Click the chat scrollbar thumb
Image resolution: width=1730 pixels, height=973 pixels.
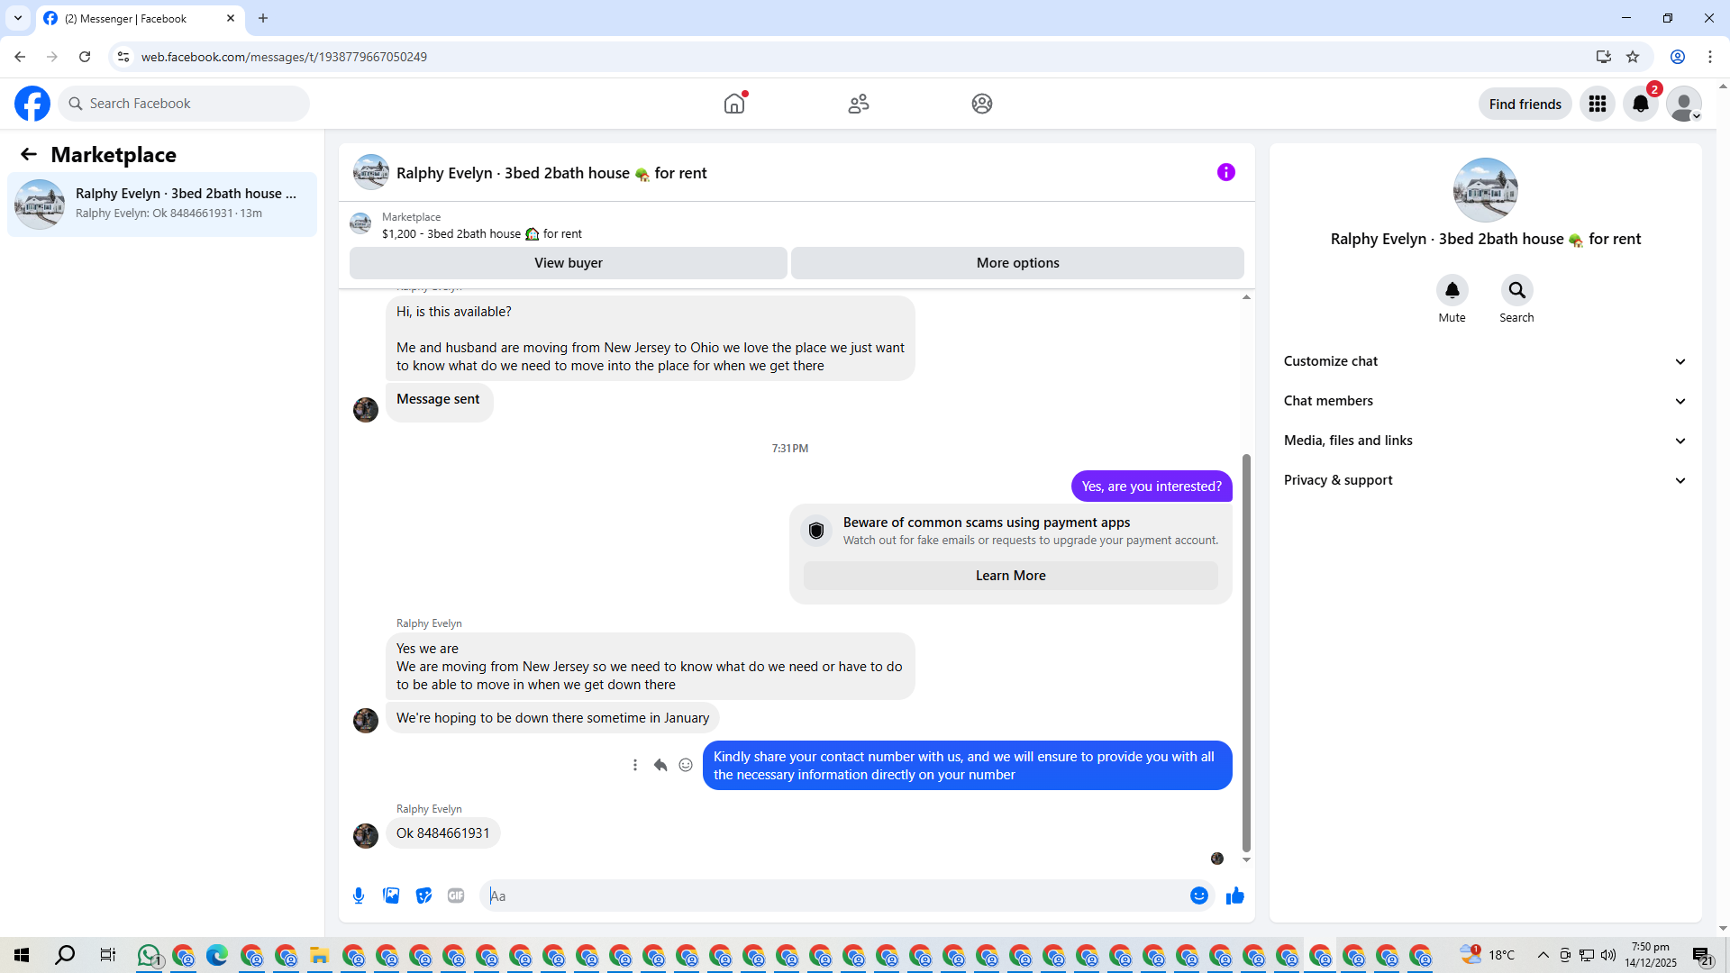(x=1246, y=652)
